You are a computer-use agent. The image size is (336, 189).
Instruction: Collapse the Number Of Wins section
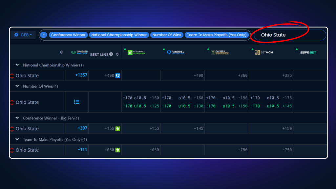pyautogui.click(x=17, y=86)
